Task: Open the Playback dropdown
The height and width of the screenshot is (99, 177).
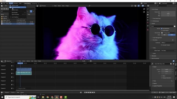Action: pyautogui.click(x=7, y=92)
